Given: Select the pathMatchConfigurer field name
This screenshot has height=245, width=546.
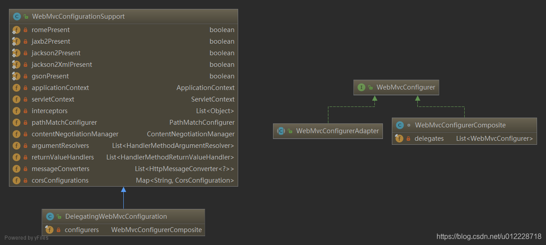Looking at the screenshot, I should coord(64,122).
